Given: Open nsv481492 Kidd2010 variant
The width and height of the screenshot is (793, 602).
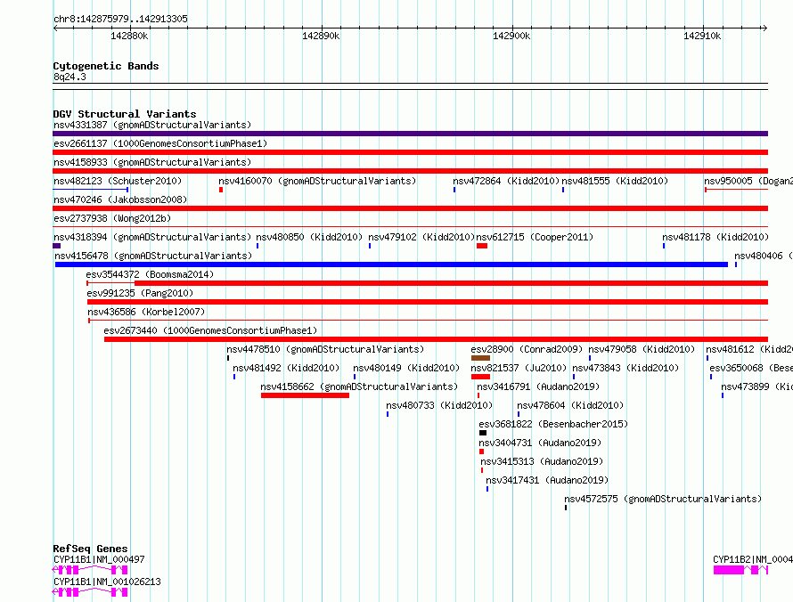Looking at the screenshot, I should coord(286,368).
